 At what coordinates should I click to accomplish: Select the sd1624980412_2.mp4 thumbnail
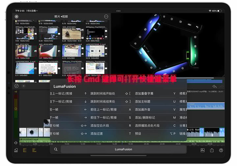click(x=72, y=51)
